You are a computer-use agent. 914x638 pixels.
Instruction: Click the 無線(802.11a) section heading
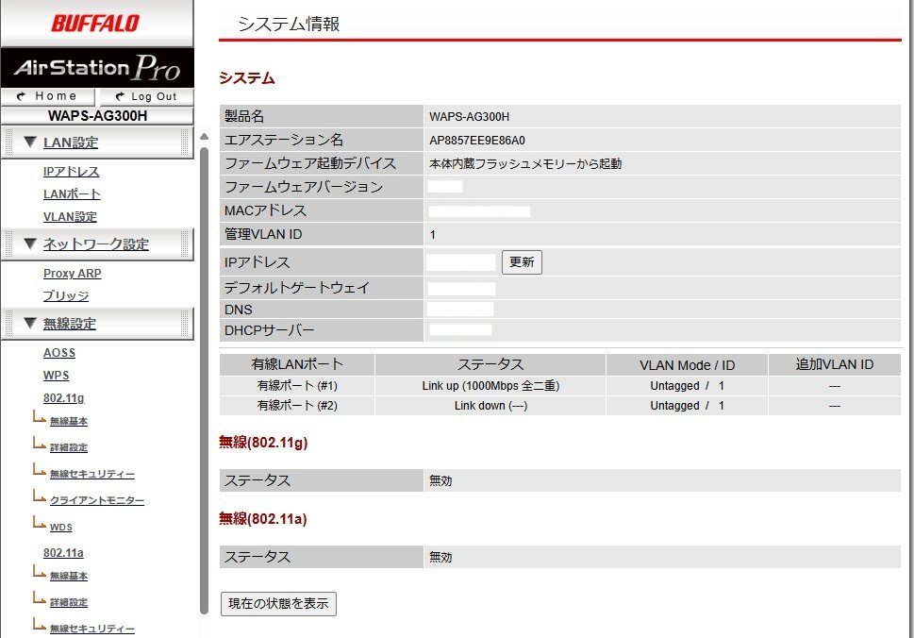coord(263,519)
